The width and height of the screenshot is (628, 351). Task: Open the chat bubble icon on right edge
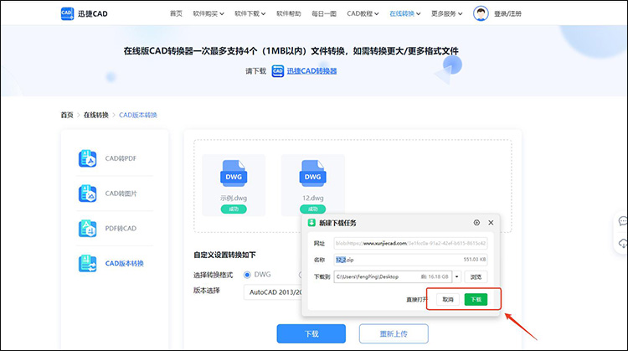pos(623,221)
